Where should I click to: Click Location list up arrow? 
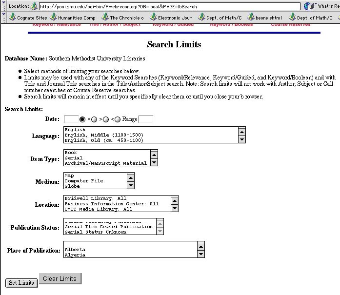tap(175, 201)
